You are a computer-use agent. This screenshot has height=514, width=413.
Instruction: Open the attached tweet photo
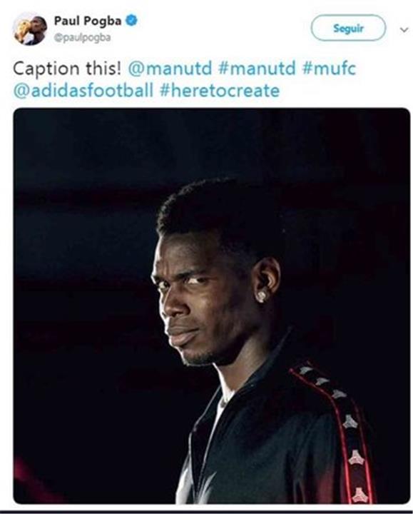(x=212, y=306)
